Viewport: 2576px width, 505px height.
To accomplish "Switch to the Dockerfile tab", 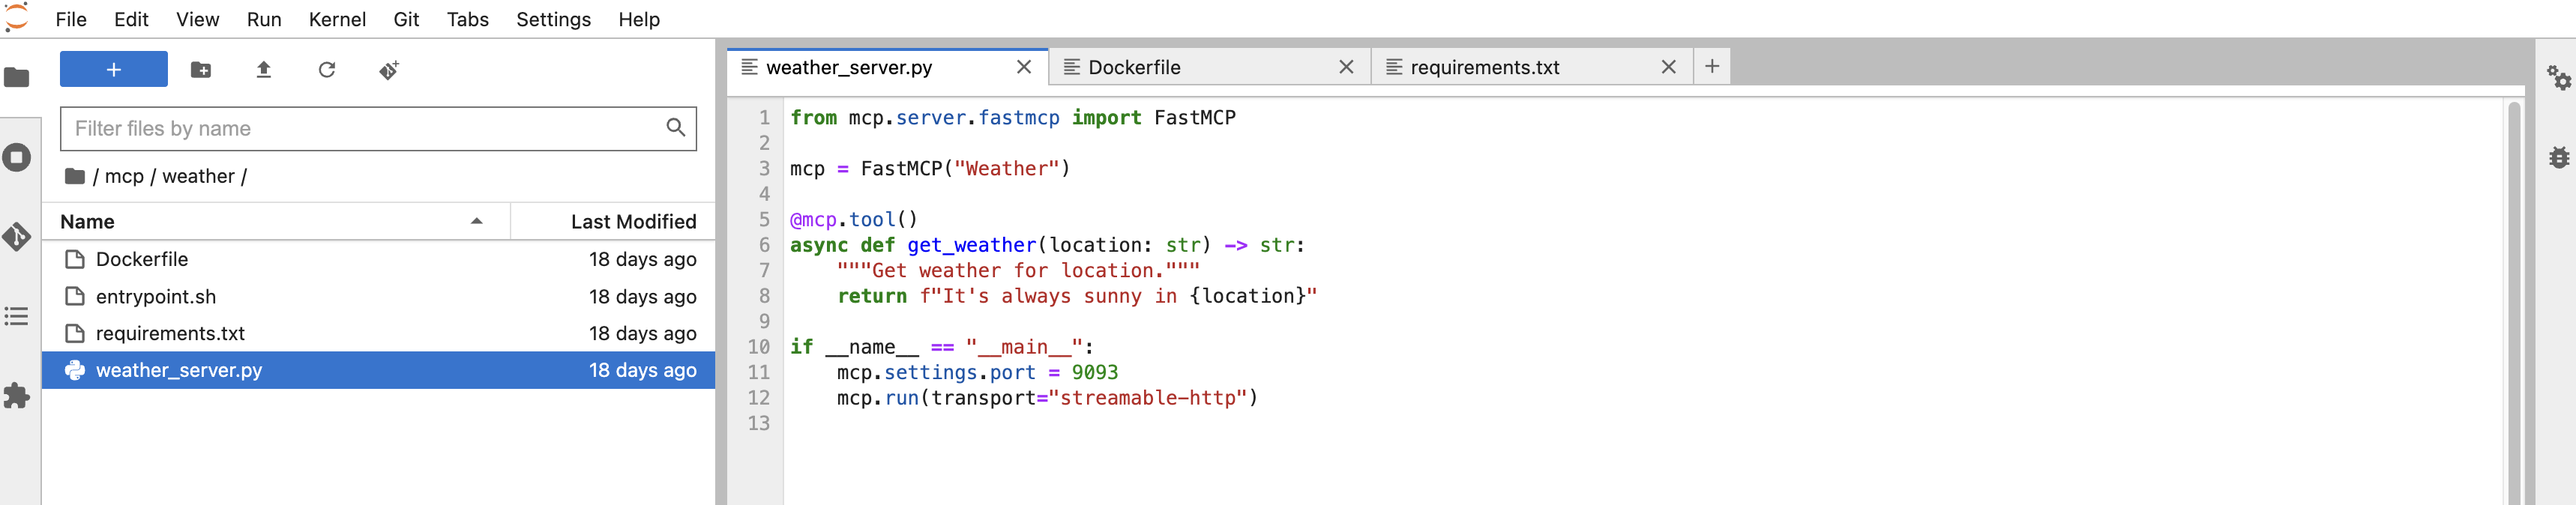I will (1133, 67).
